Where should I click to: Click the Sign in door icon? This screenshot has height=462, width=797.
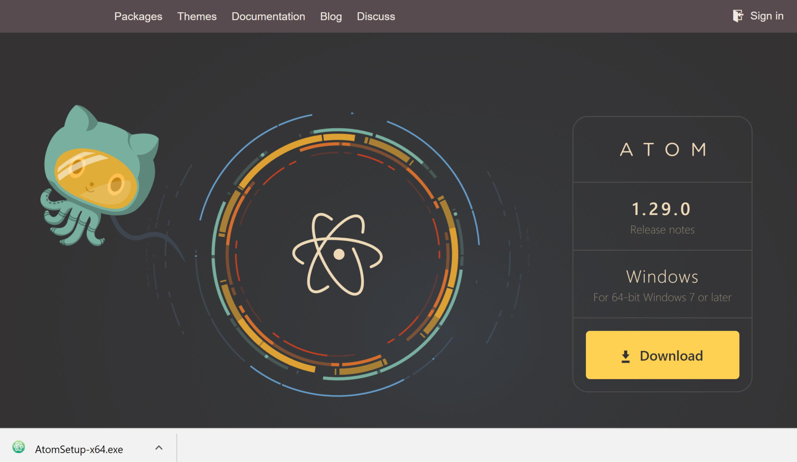738,16
